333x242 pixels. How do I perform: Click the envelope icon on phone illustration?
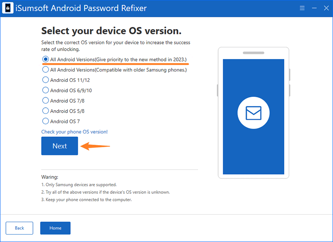point(253,113)
